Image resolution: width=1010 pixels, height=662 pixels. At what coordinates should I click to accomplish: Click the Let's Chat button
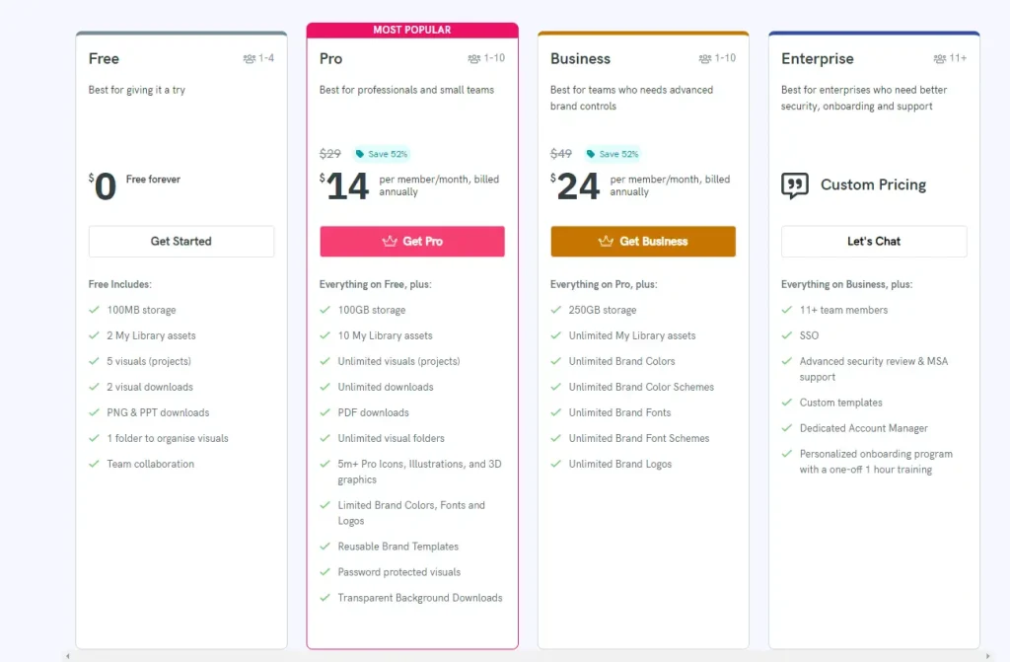coord(873,241)
